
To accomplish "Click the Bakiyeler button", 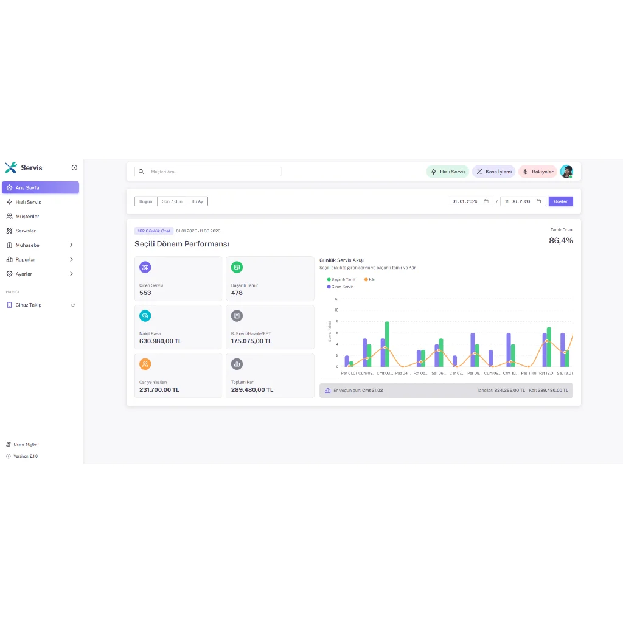I will [x=538, y=172].
